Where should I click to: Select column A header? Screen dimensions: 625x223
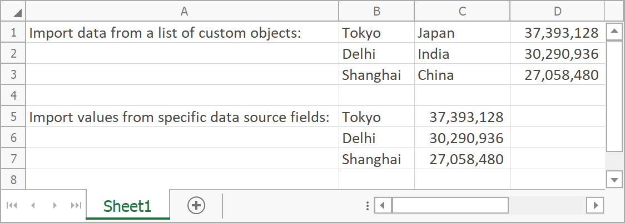coord(184,11)
